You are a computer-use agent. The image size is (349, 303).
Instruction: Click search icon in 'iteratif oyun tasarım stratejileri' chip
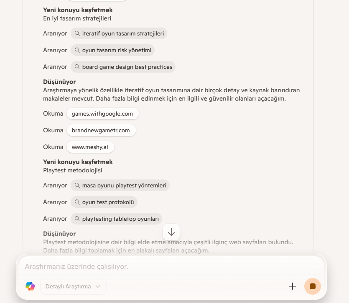pos(77,33)
